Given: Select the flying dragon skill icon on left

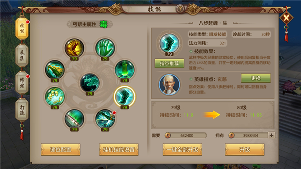Looking at the screenshot, I should tap(55, 69).
